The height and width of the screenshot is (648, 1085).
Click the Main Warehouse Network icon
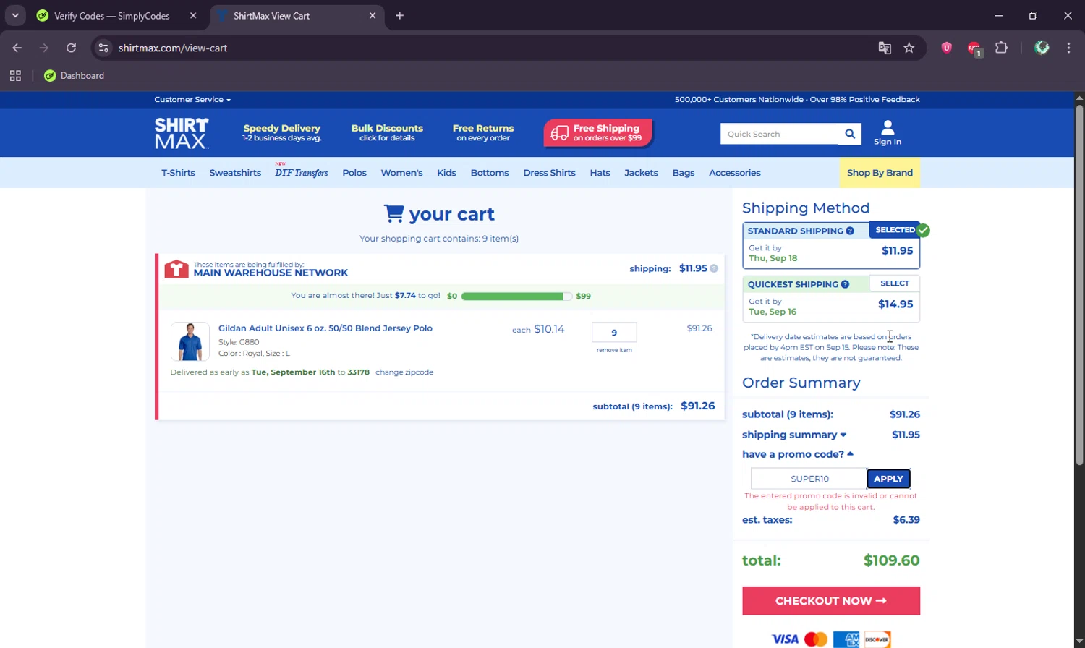coord(176,269)
